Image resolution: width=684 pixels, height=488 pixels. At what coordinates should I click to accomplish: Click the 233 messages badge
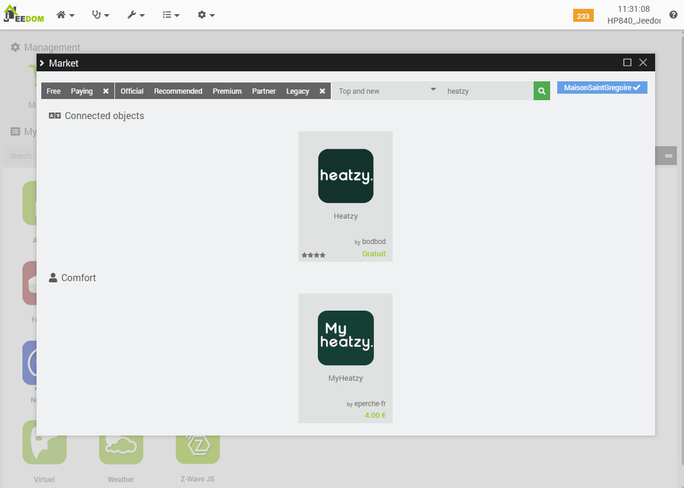coord(583,16)
